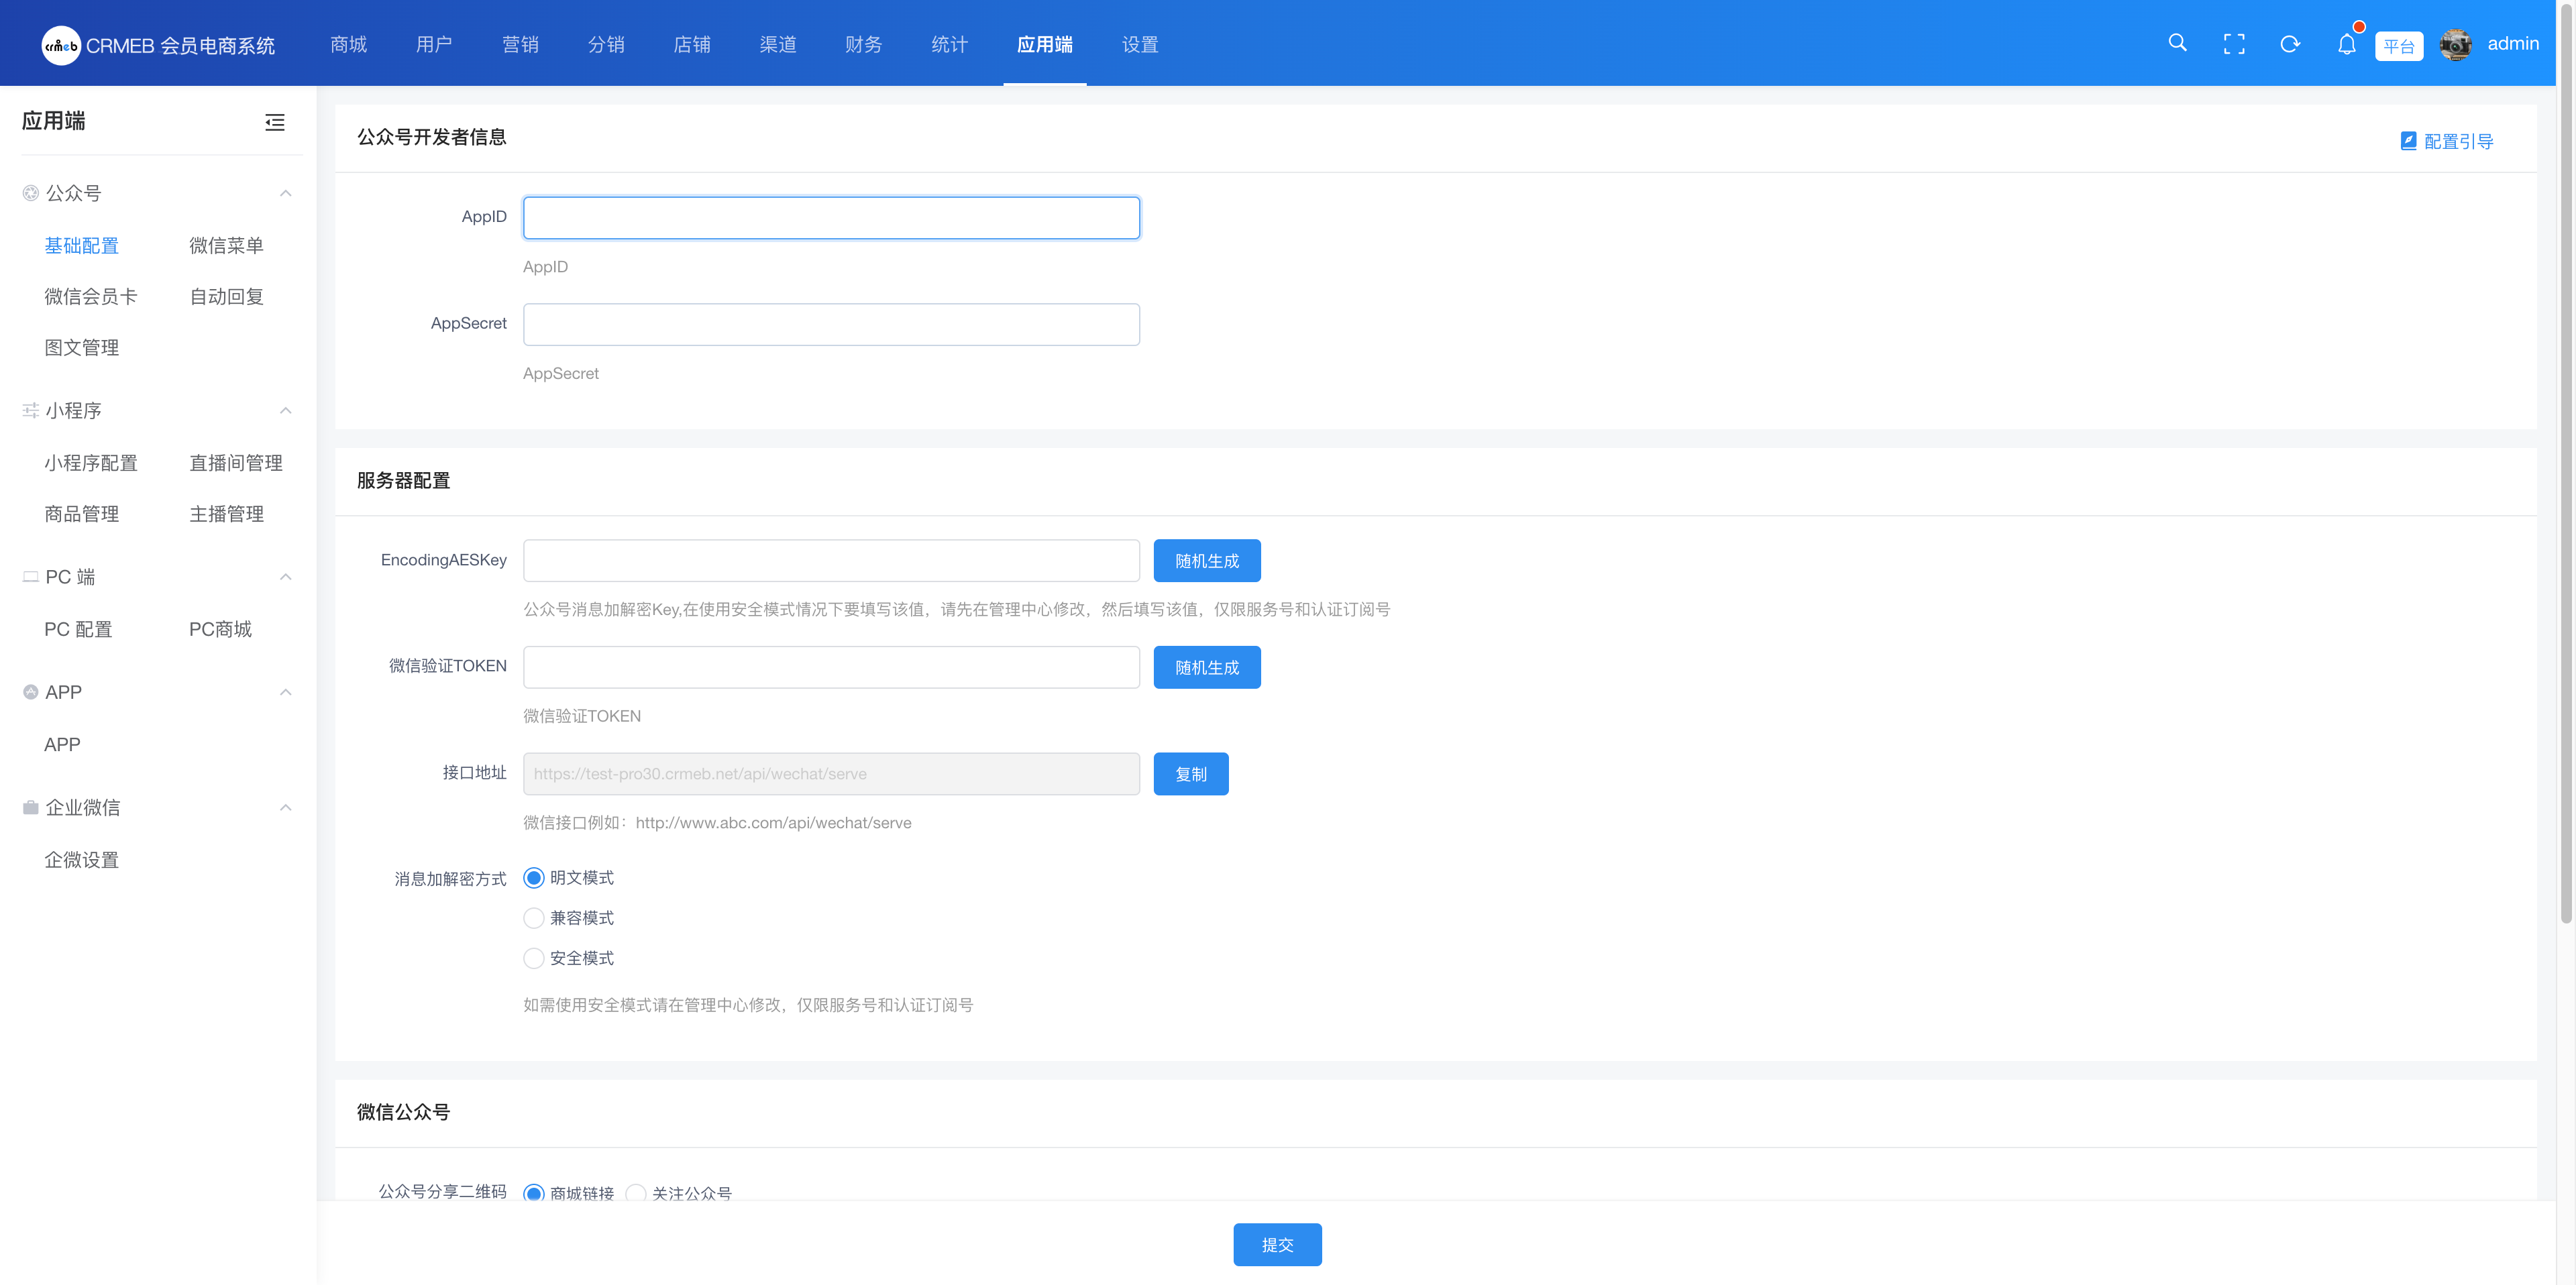
Task: Click the 接口地址 disabled URL field
Action: (831, 774)
